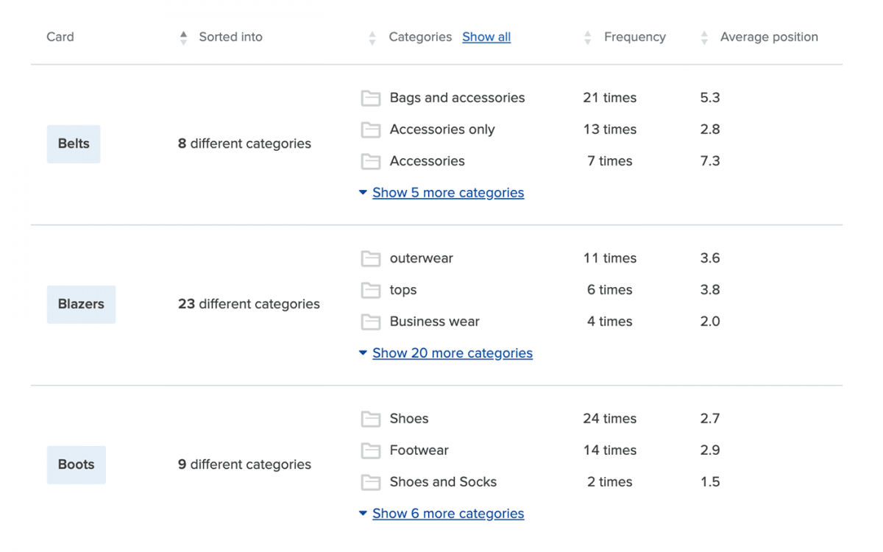Expand Show 20 more categories for Blazers
The width and height of the screenshot is (883, 552).
click(452, 353)
